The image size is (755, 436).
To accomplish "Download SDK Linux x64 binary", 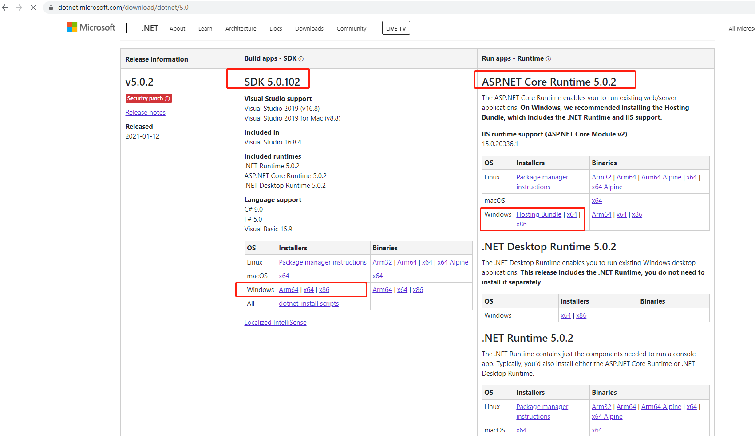I will [x=427, y=262].
